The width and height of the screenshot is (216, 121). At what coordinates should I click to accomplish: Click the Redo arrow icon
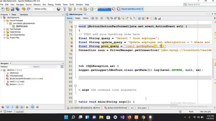[x=28, y=9]
